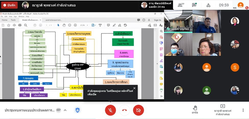This screenshot has height=119, width=249.
Task: Unmute the microphone with the red mic button
Action: [110, 110]
